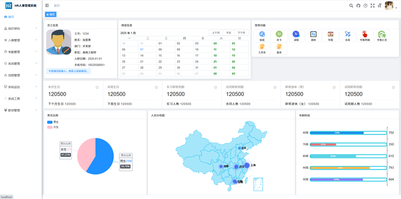
Task: Expand the 考勤管理 sidebar menu
Action: 21,52
